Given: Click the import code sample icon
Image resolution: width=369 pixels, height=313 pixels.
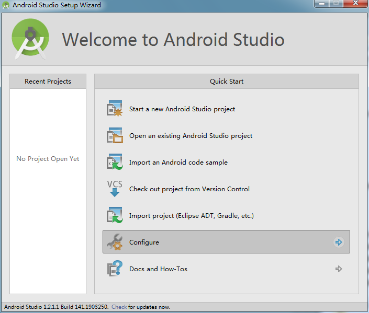Looking at the screenshot, I should [115, 162].
